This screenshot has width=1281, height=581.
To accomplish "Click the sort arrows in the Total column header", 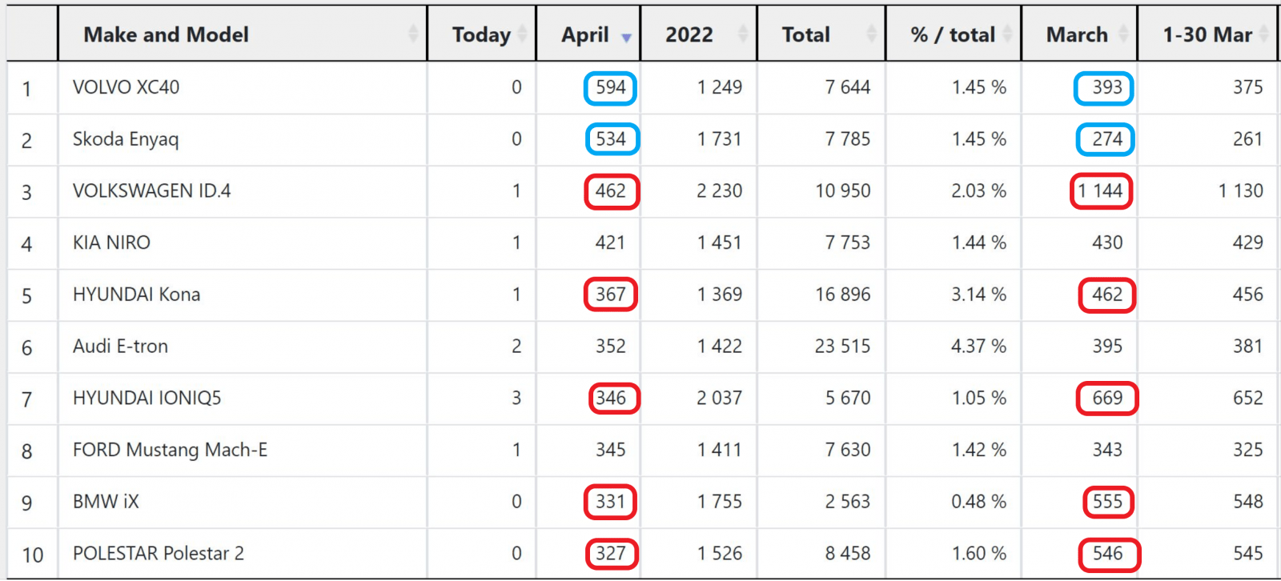I will [x=871, y=34].
